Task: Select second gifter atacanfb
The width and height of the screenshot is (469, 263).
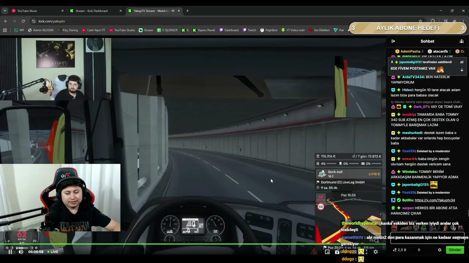Action: 439,52
